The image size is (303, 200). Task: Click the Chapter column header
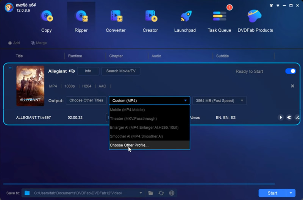click(116, 56)
